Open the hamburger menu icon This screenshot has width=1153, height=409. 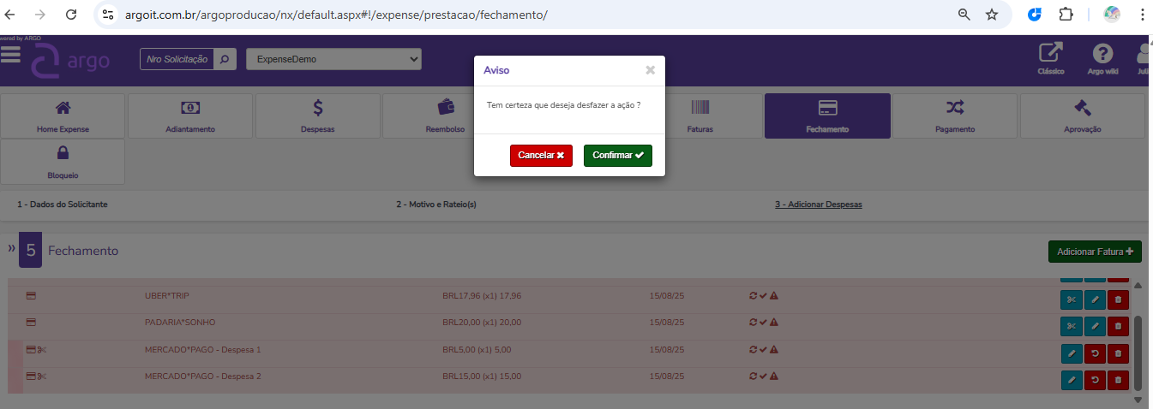(x=10, y=55)
